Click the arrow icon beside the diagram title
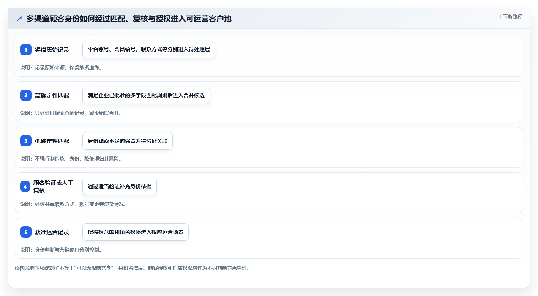 click(19, 19)
